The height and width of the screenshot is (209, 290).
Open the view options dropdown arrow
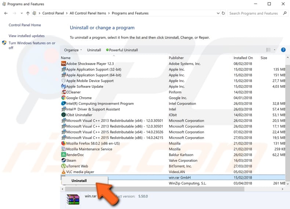tap(275, 50)
